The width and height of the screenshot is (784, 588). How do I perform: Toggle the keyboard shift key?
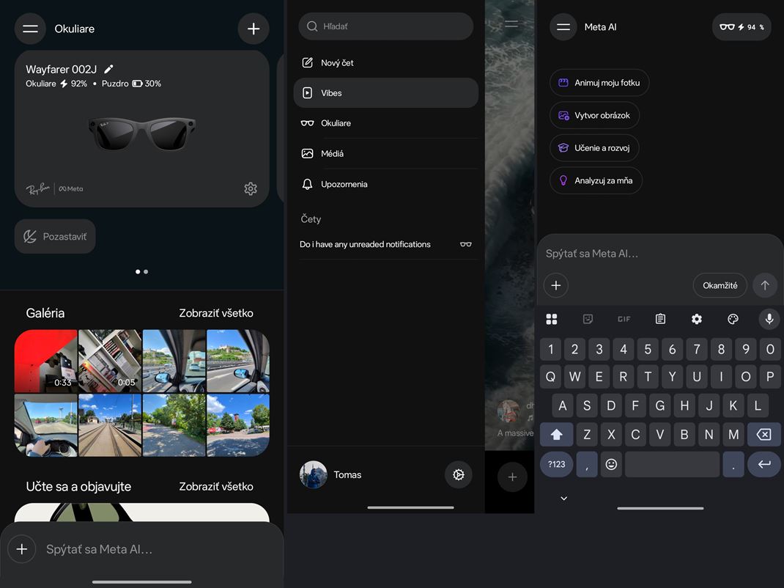556,434
